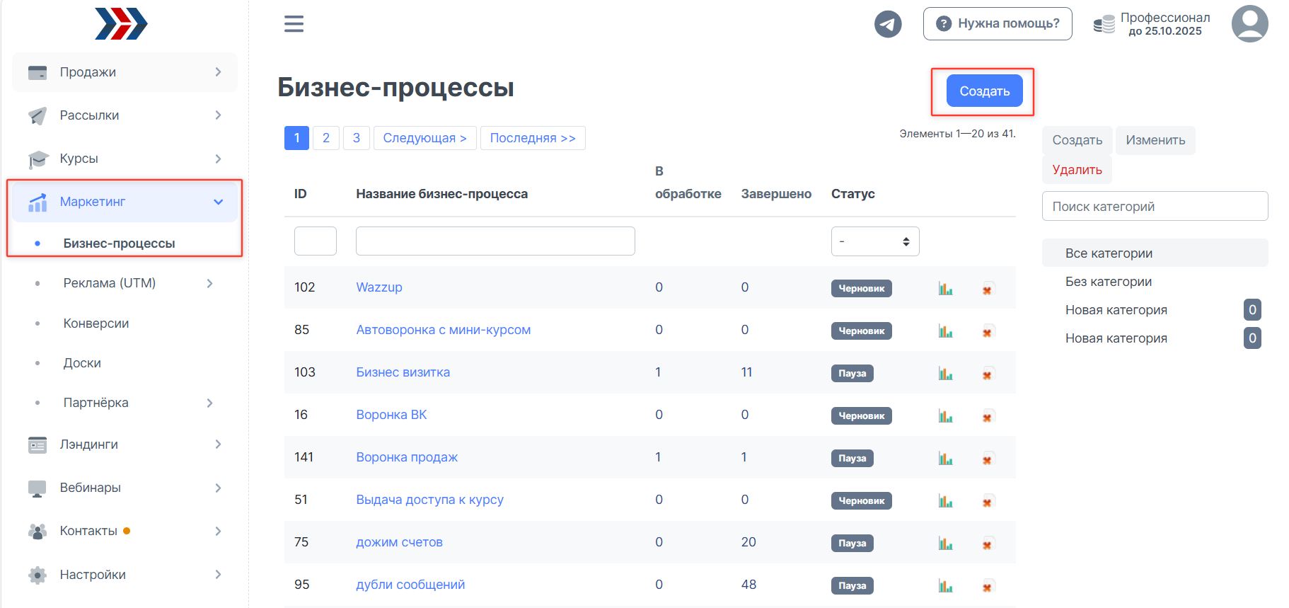Click the Нужна помощь? button
The height and width of the screenshot is (608, 1289).
998,24
